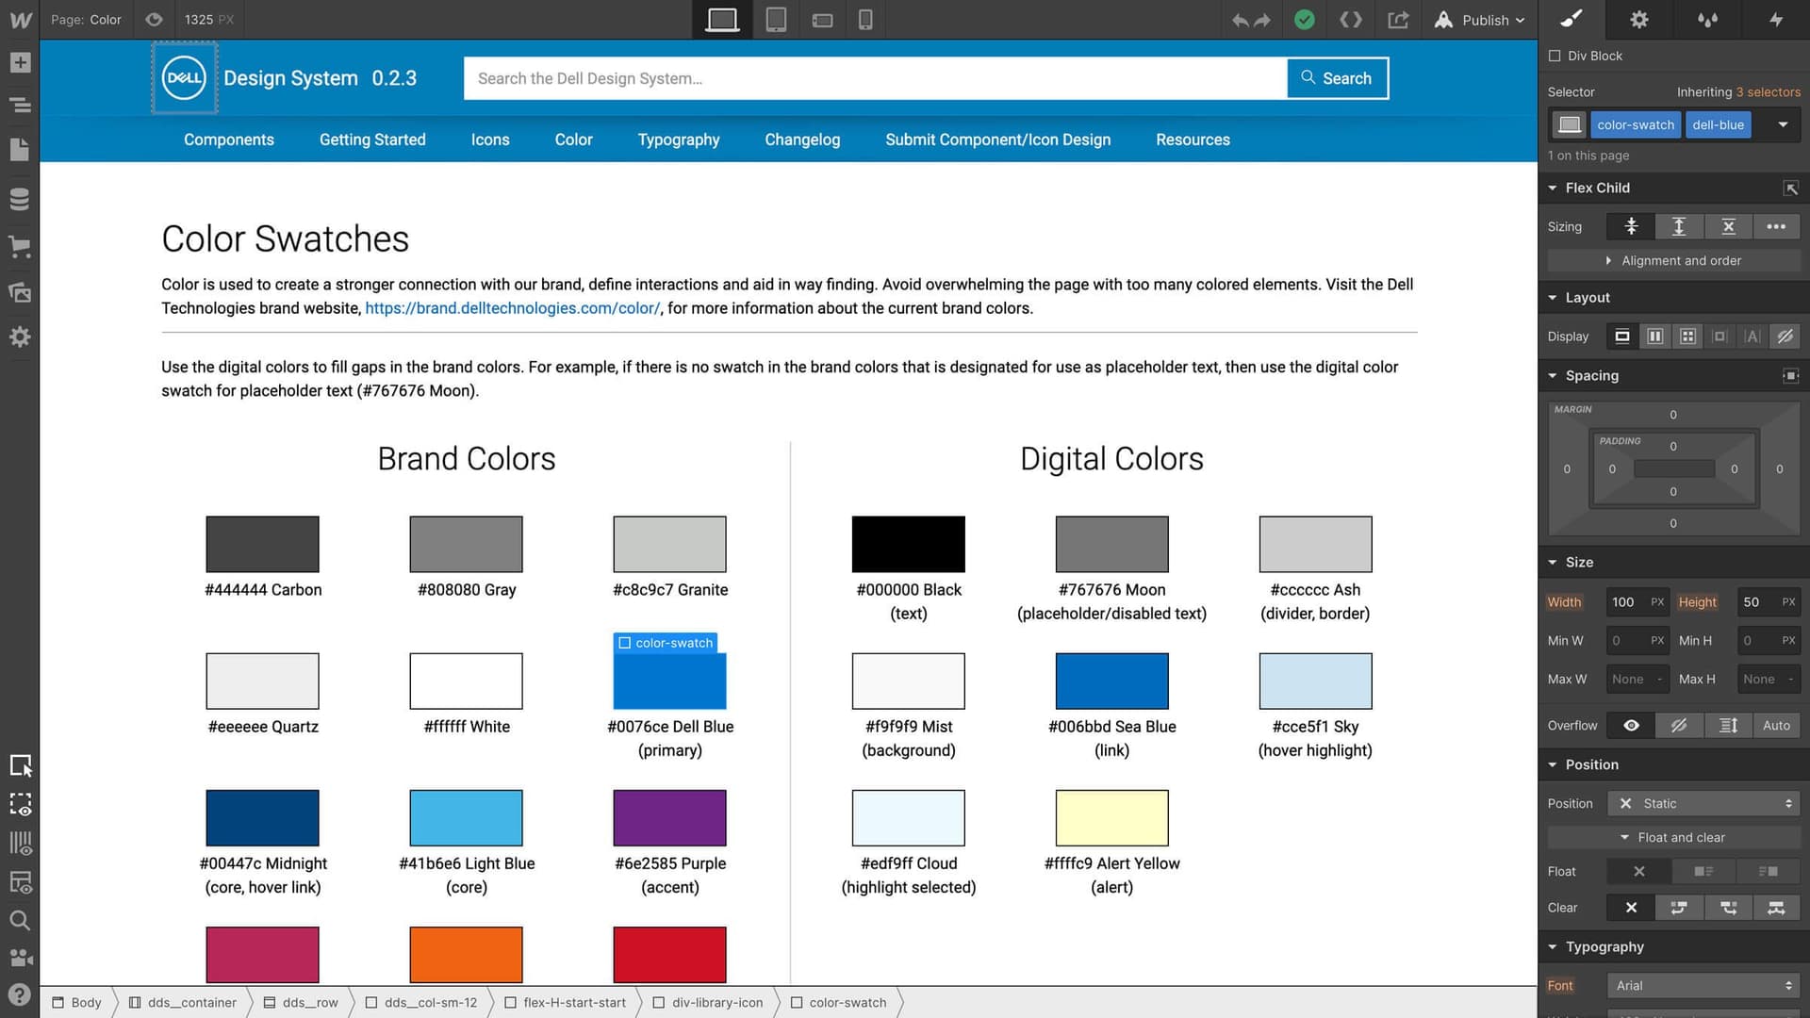Image resolution: width=1810 pixels, height=1018 pixels.
Task: Set overflow to hidden
Action: (1679, 725)
